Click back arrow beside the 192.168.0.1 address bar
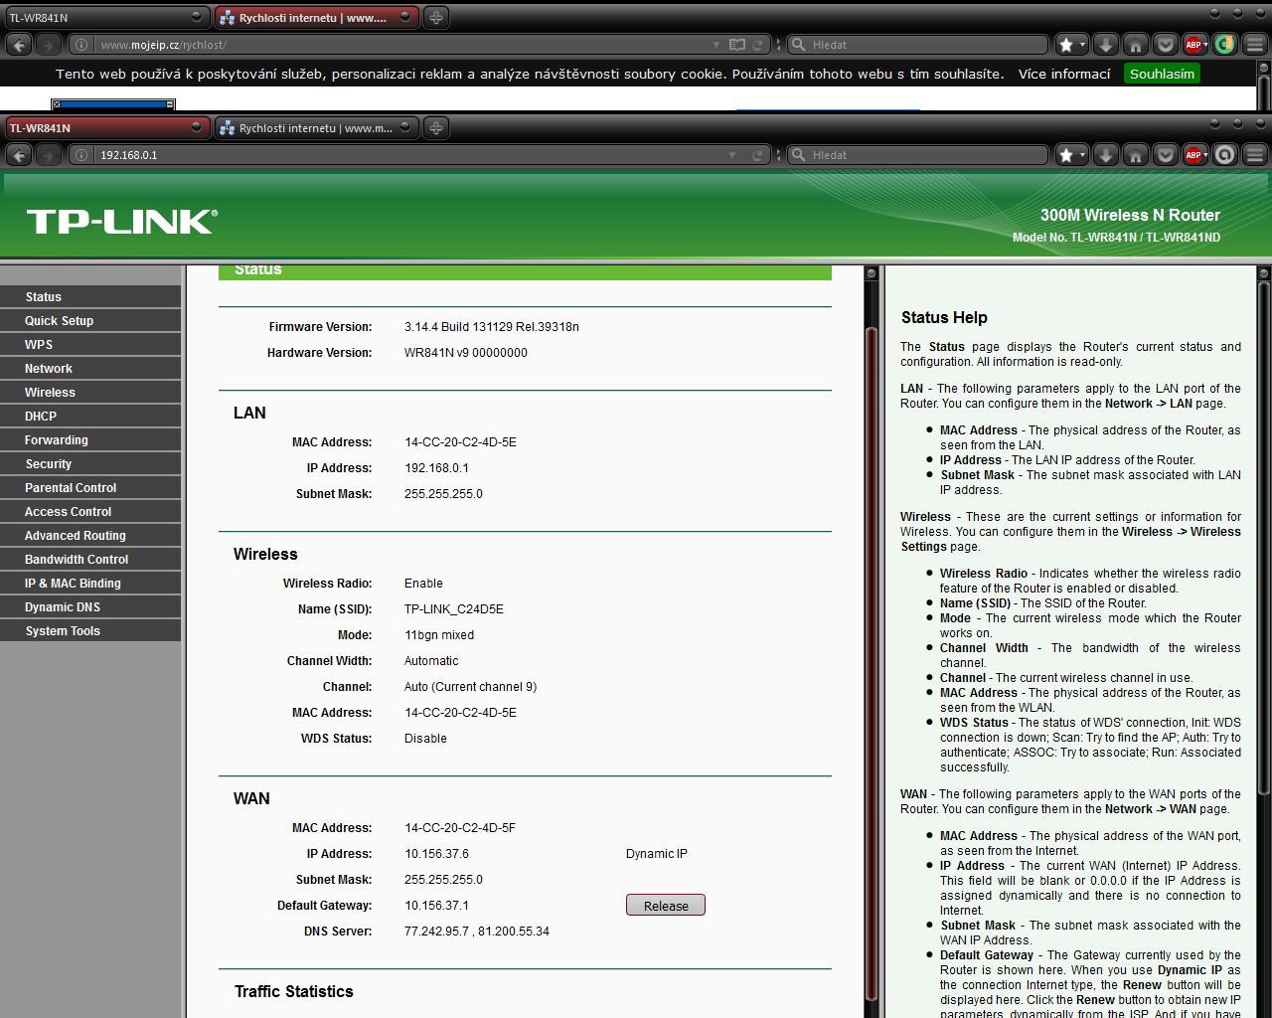This screenshot has height=1018, width=1272. click(19, 155)
